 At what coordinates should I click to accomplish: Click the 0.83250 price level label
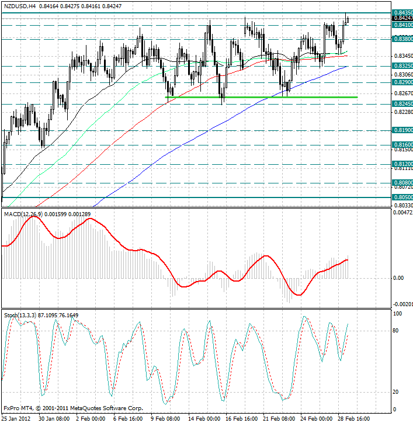point(402,66)
